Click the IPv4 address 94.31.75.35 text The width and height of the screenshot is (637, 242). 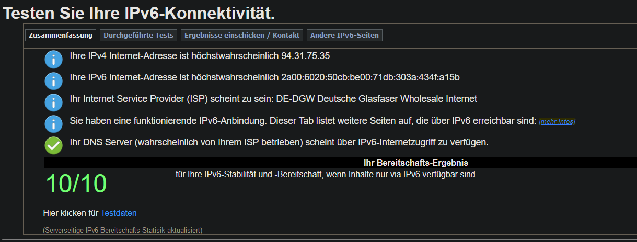(x=306, y=55)
